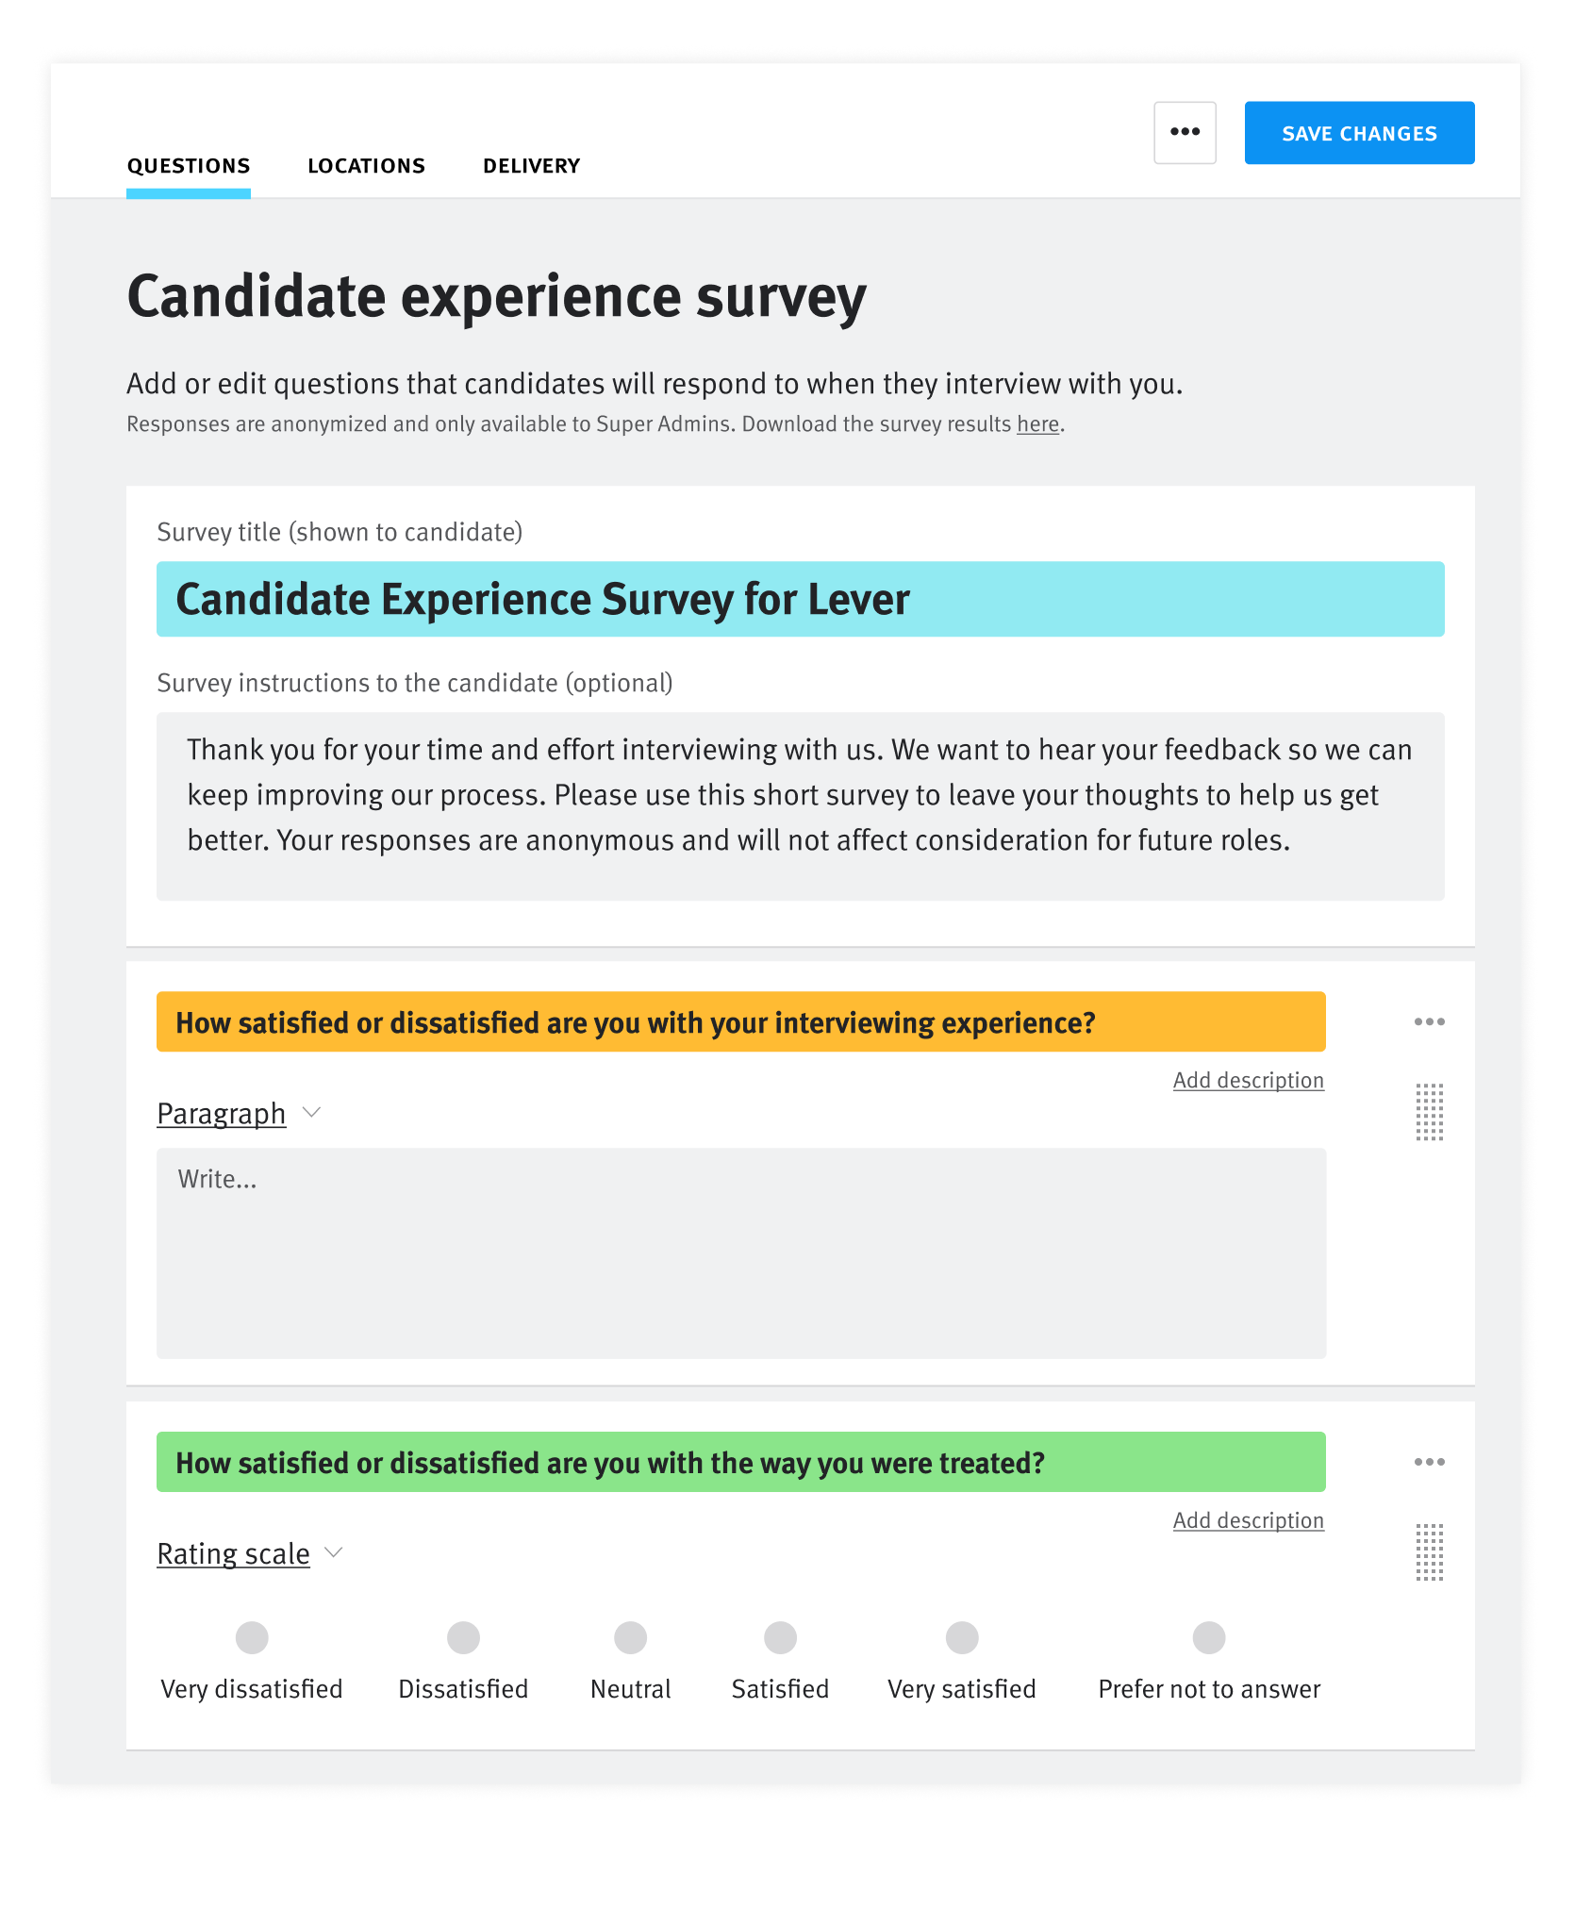
Task: Select the Very dissatisfied radio button
Action: coord(252,1638)
